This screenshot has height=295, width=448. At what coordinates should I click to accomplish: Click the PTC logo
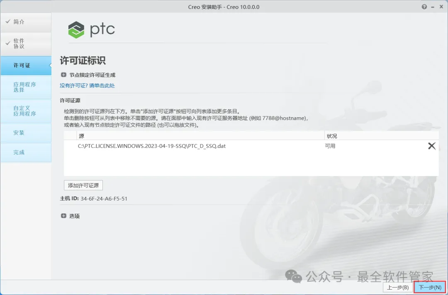tap(91, 29)
